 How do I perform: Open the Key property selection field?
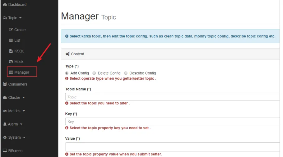pos(173,122)
